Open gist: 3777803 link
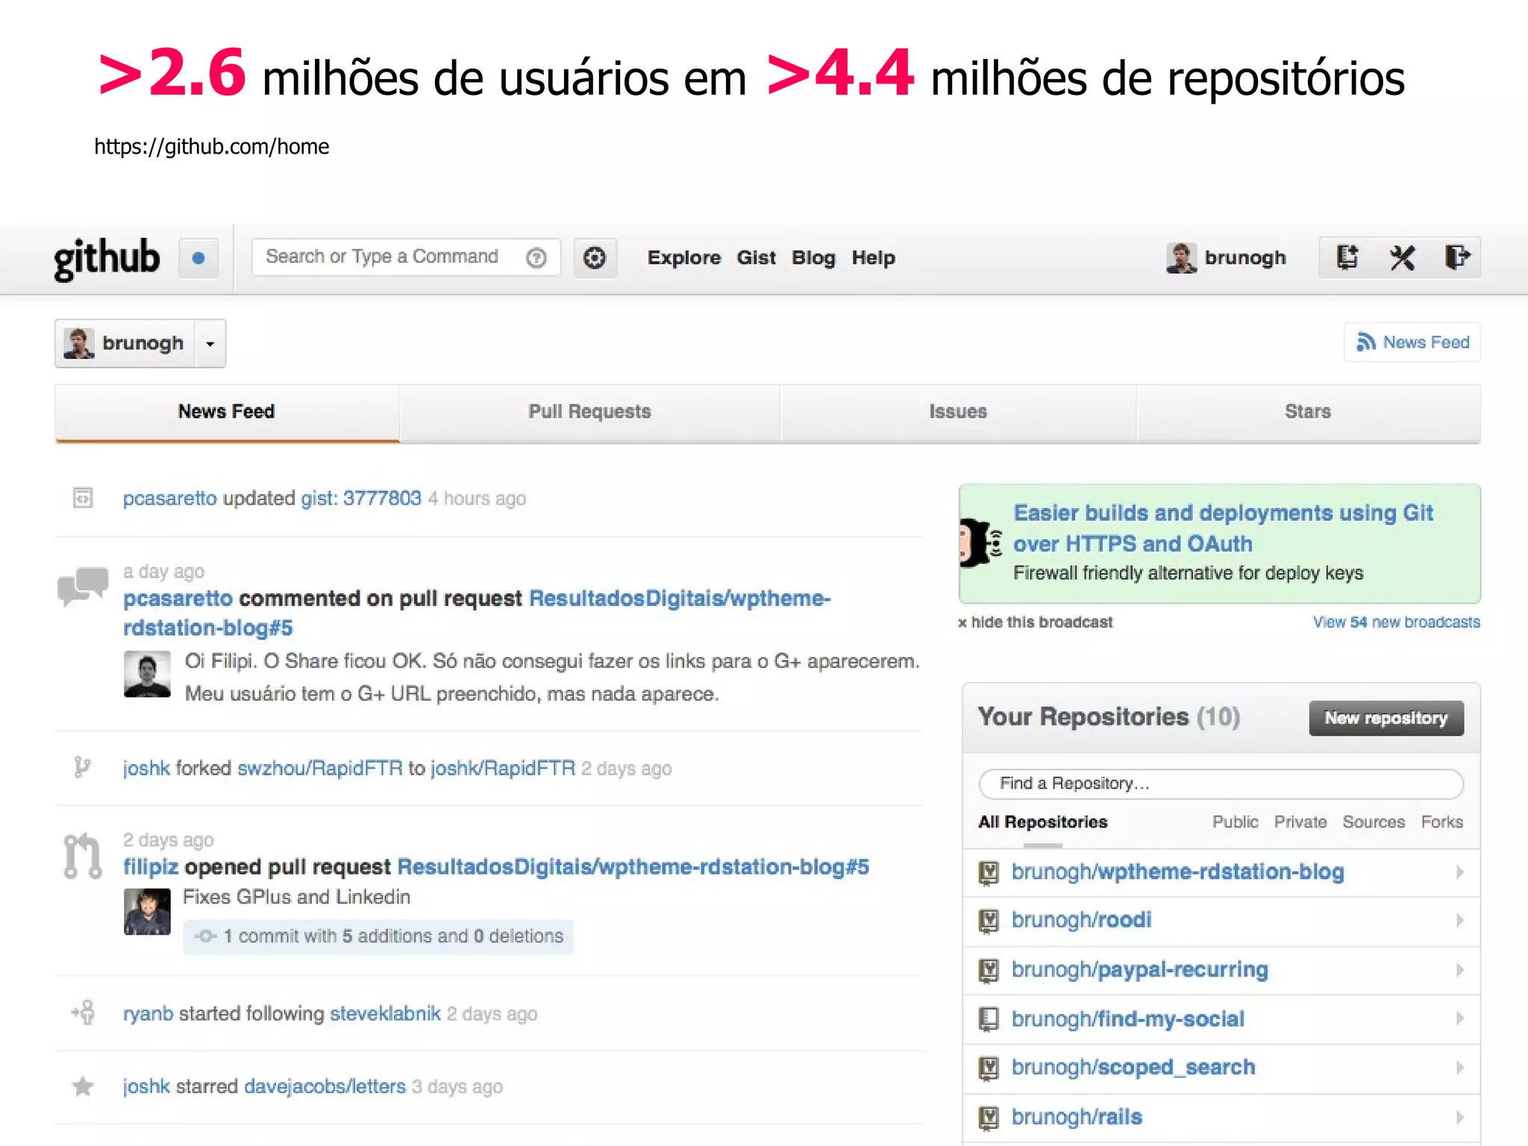Screen dimensions: 1528x1146 361,498
